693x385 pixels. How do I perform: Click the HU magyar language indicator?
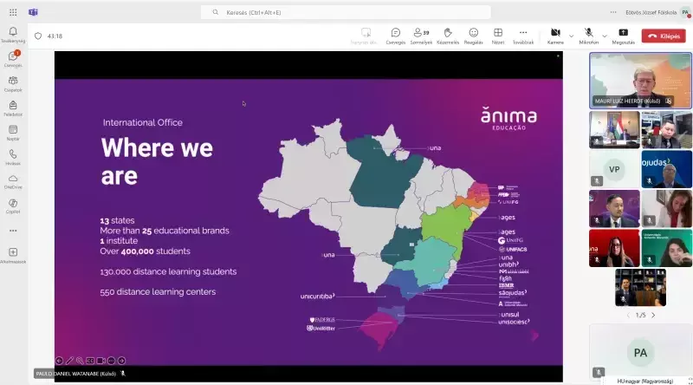pos(645,381)
